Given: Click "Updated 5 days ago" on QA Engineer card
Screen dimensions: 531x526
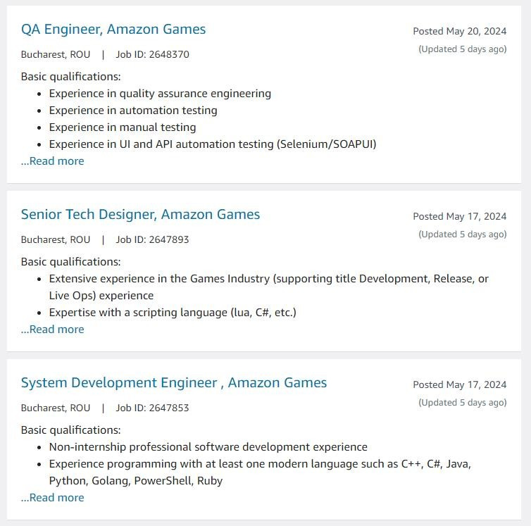Looking at the screenshot, I should click(x=462, y=49).
